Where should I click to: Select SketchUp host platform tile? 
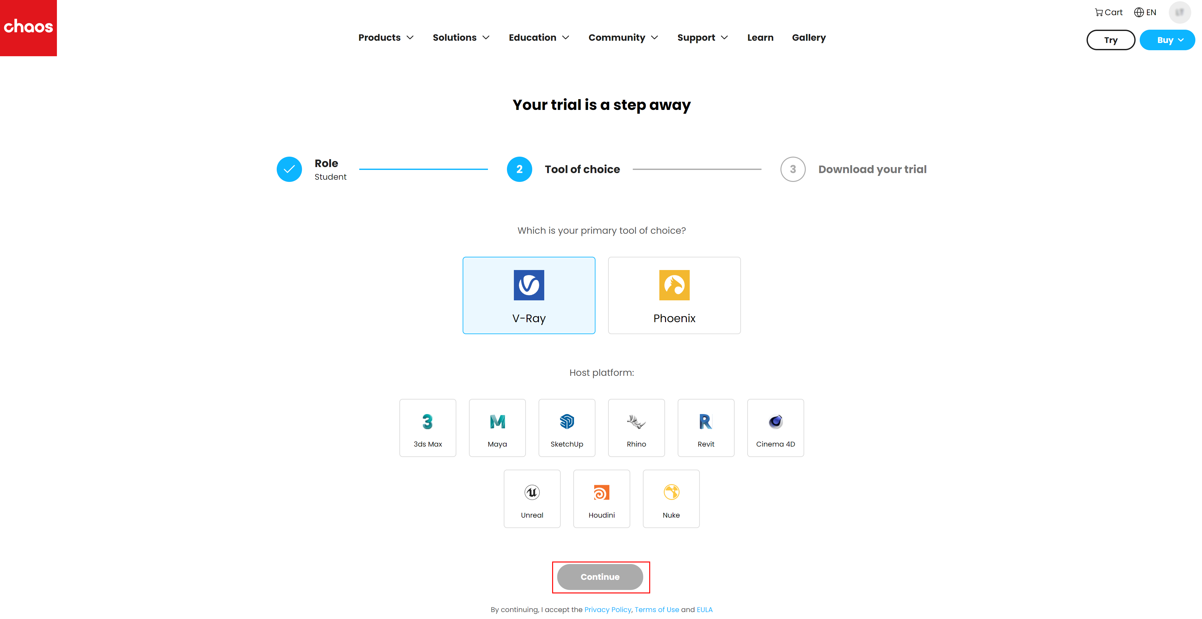pyautogui.click(x=566, y=427)
